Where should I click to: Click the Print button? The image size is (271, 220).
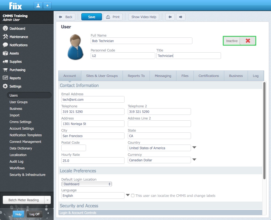[113, 17]
